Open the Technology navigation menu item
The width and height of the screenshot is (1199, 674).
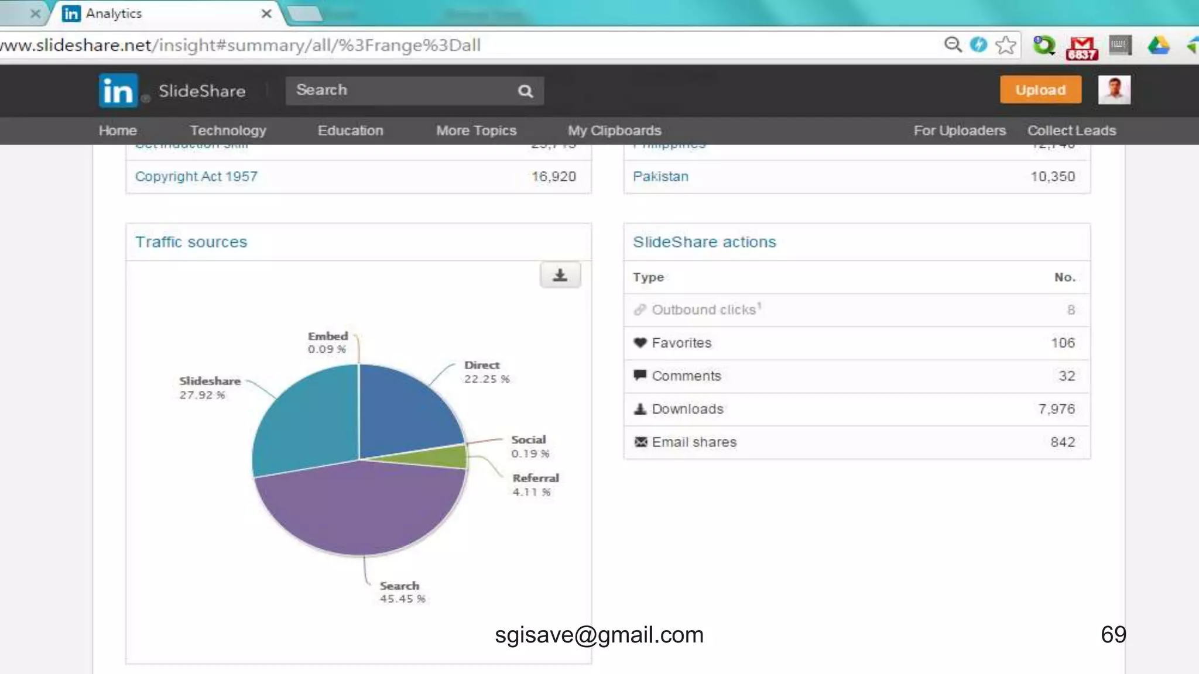pyautogui.click(x=228, y=130)
